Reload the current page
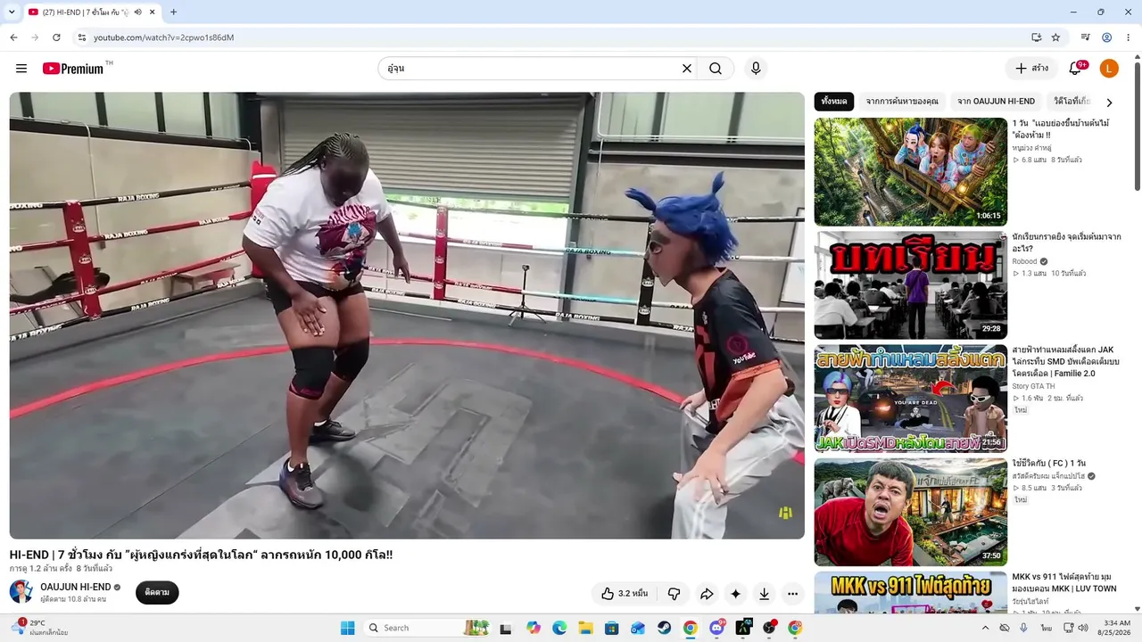The width and height of the screenshot is (1142, 642). 56,37
